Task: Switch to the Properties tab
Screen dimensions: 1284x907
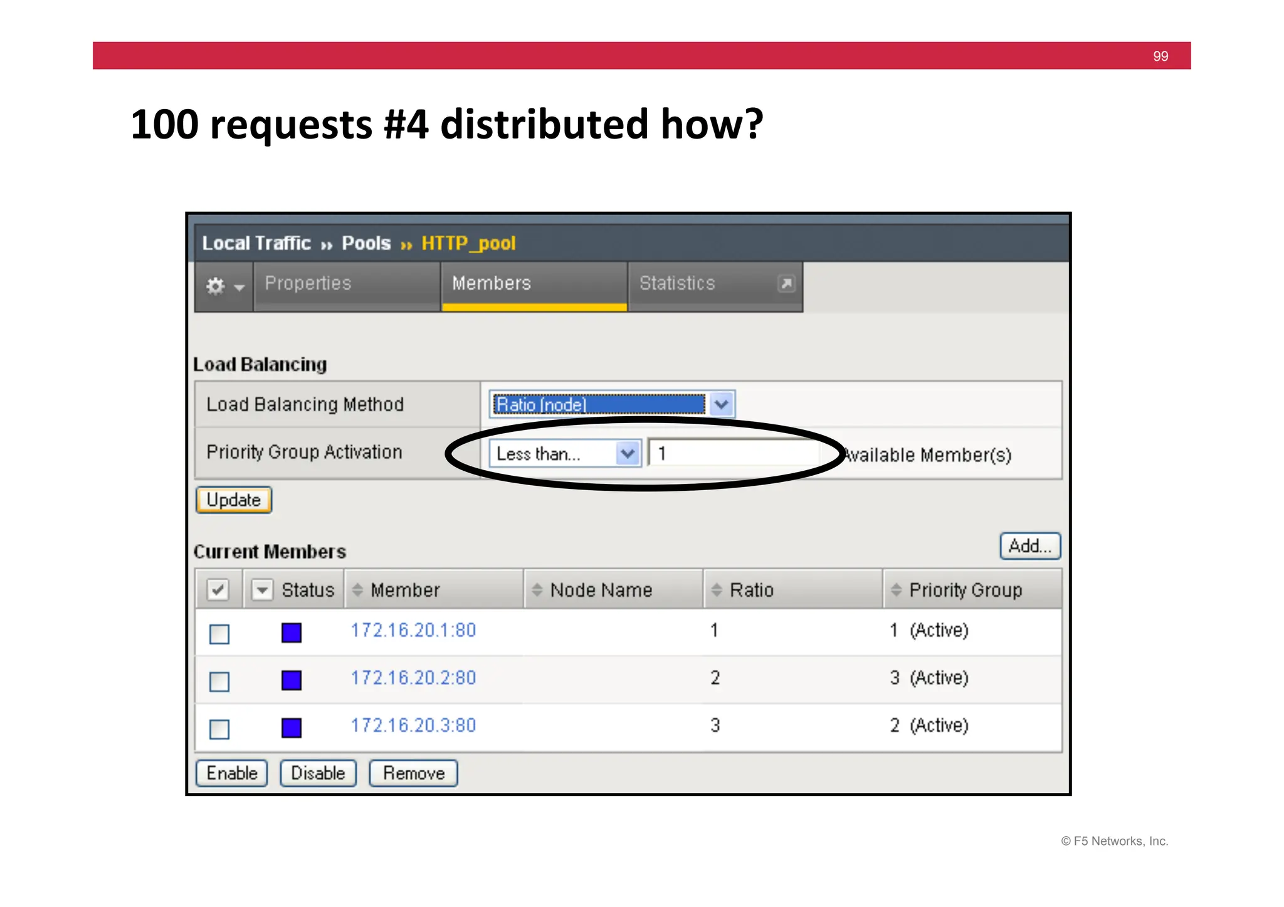Action: 347,286
